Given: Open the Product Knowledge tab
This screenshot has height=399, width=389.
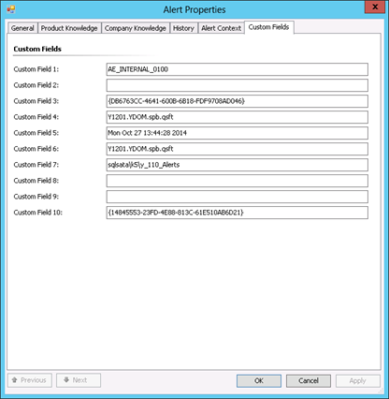Looking at the screenshot, I should tap(69, 28).
